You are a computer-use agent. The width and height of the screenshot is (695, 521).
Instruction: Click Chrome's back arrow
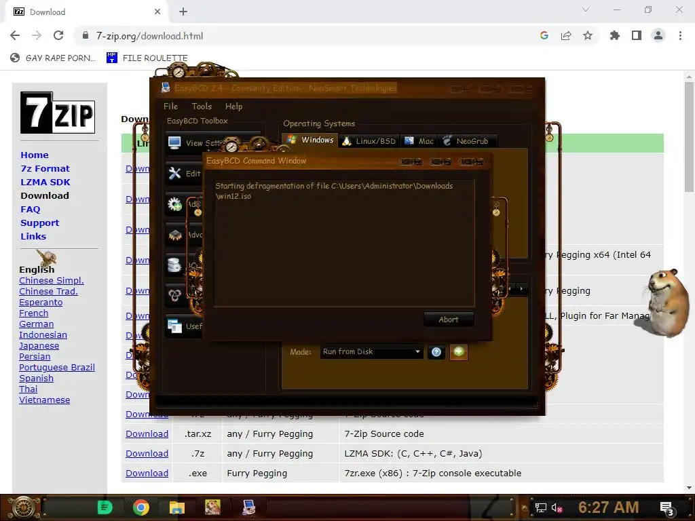(15, 35)
